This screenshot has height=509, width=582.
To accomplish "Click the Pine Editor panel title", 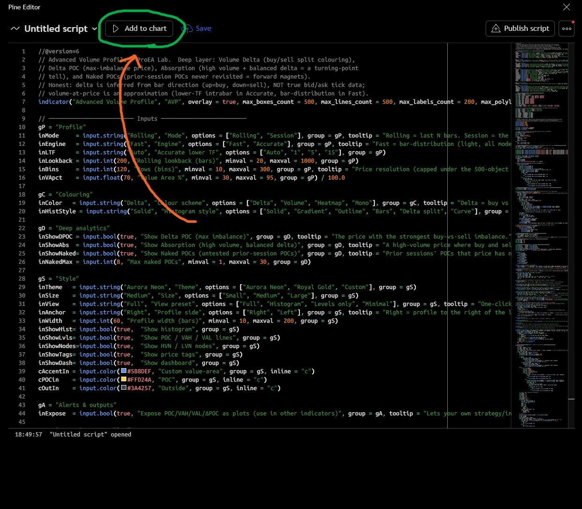I will [x=24, y=7].
